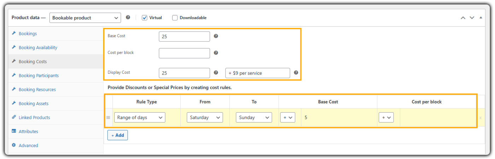The image size is (495, 159).
Task: Open the To Sunday dropdown
Action: coord(254,118)
